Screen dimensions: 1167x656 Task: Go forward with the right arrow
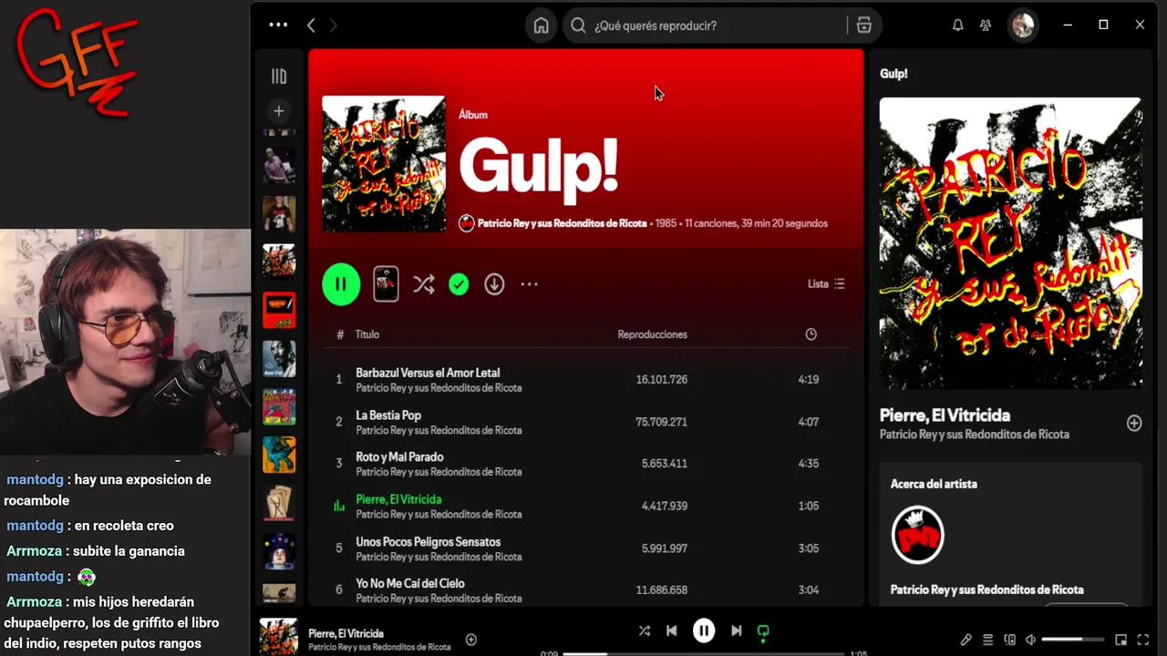333,26
